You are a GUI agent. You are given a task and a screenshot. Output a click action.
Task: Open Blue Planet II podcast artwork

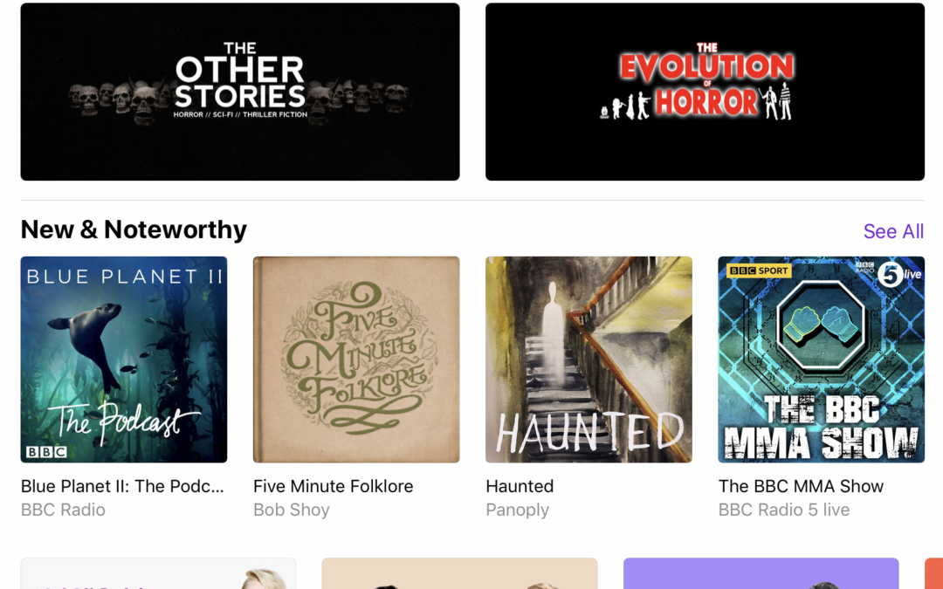coord(124,360)
